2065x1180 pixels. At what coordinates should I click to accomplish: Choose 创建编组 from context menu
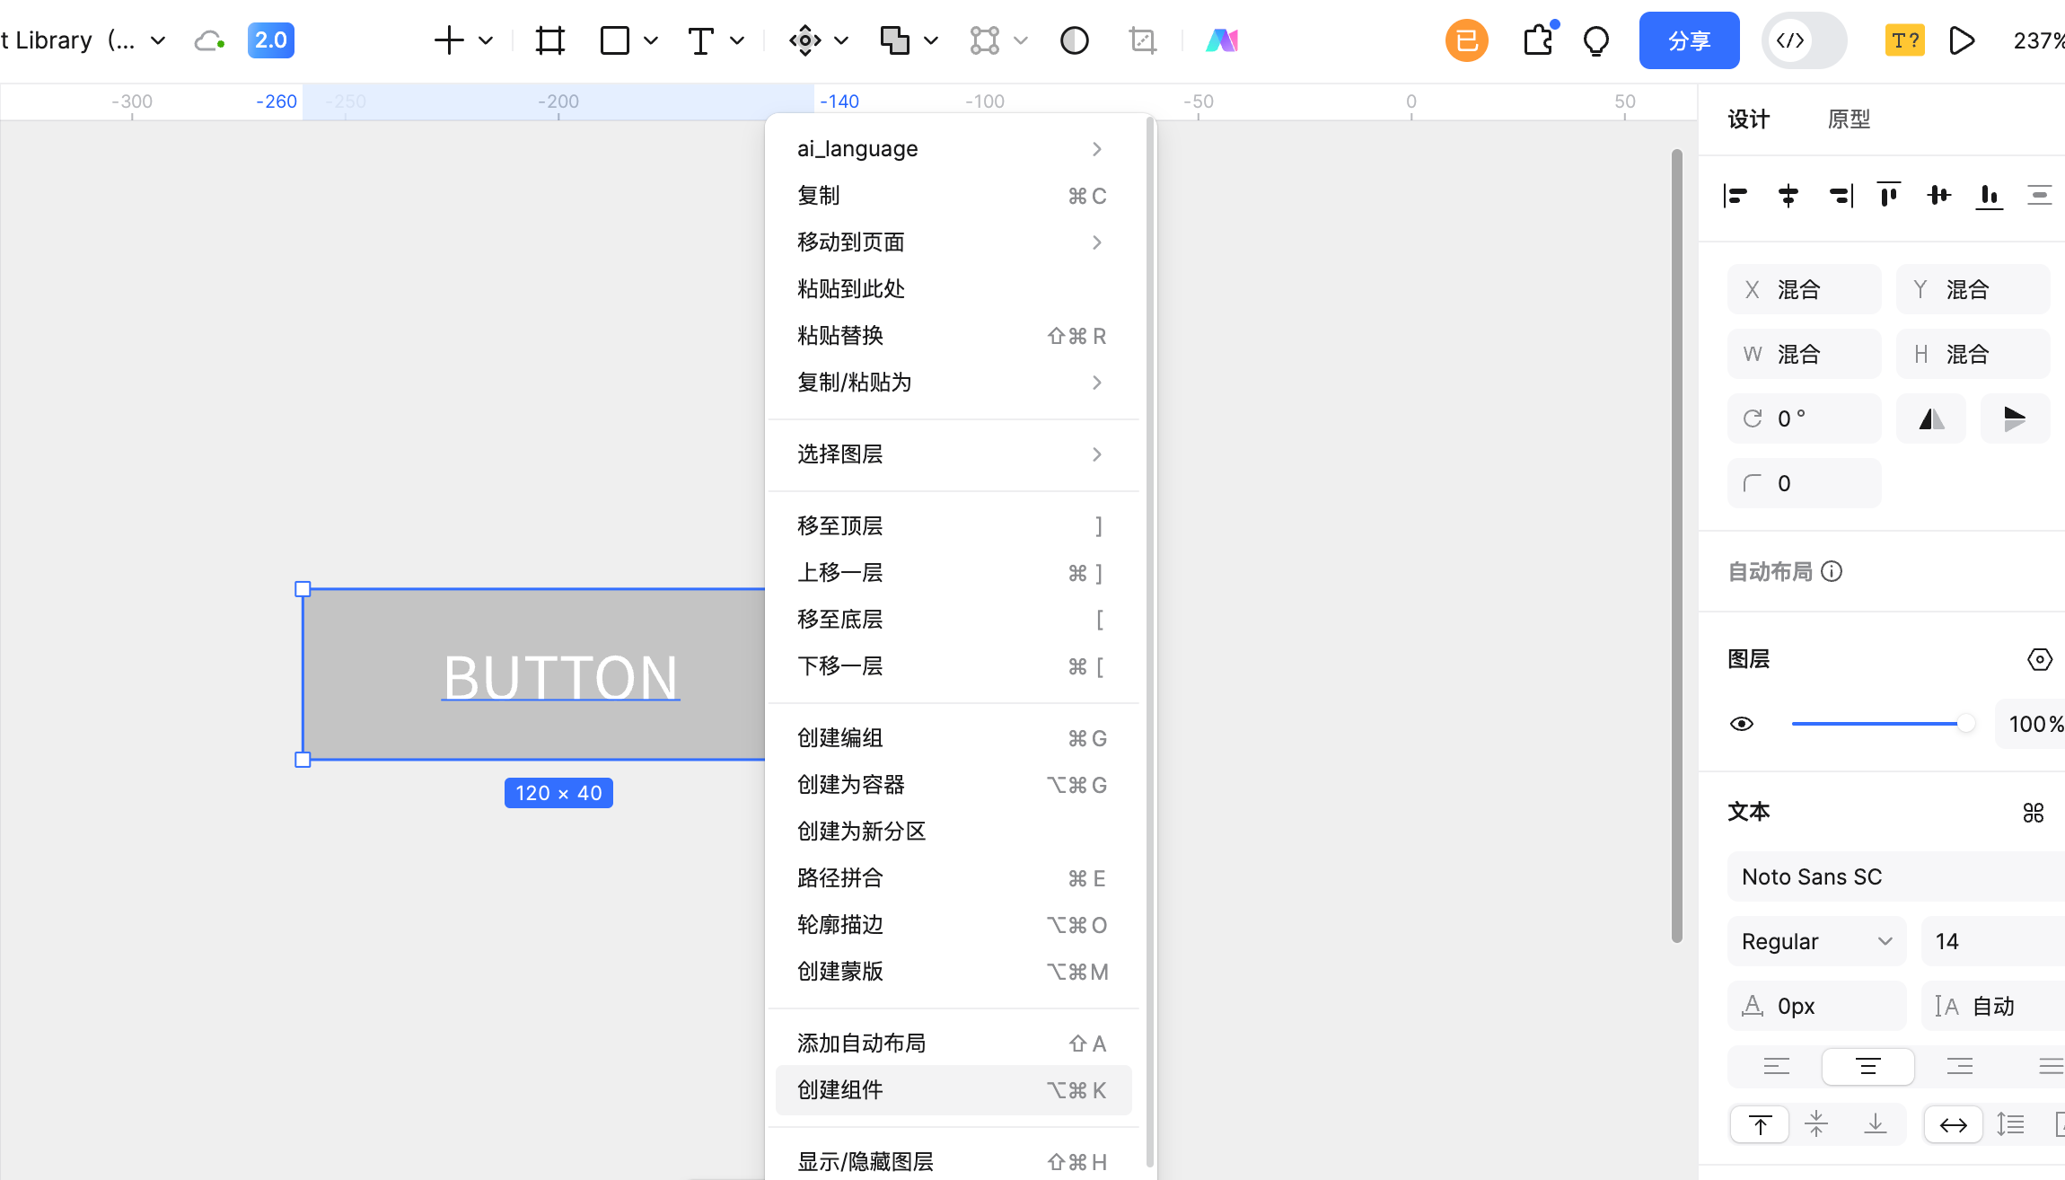953,738
